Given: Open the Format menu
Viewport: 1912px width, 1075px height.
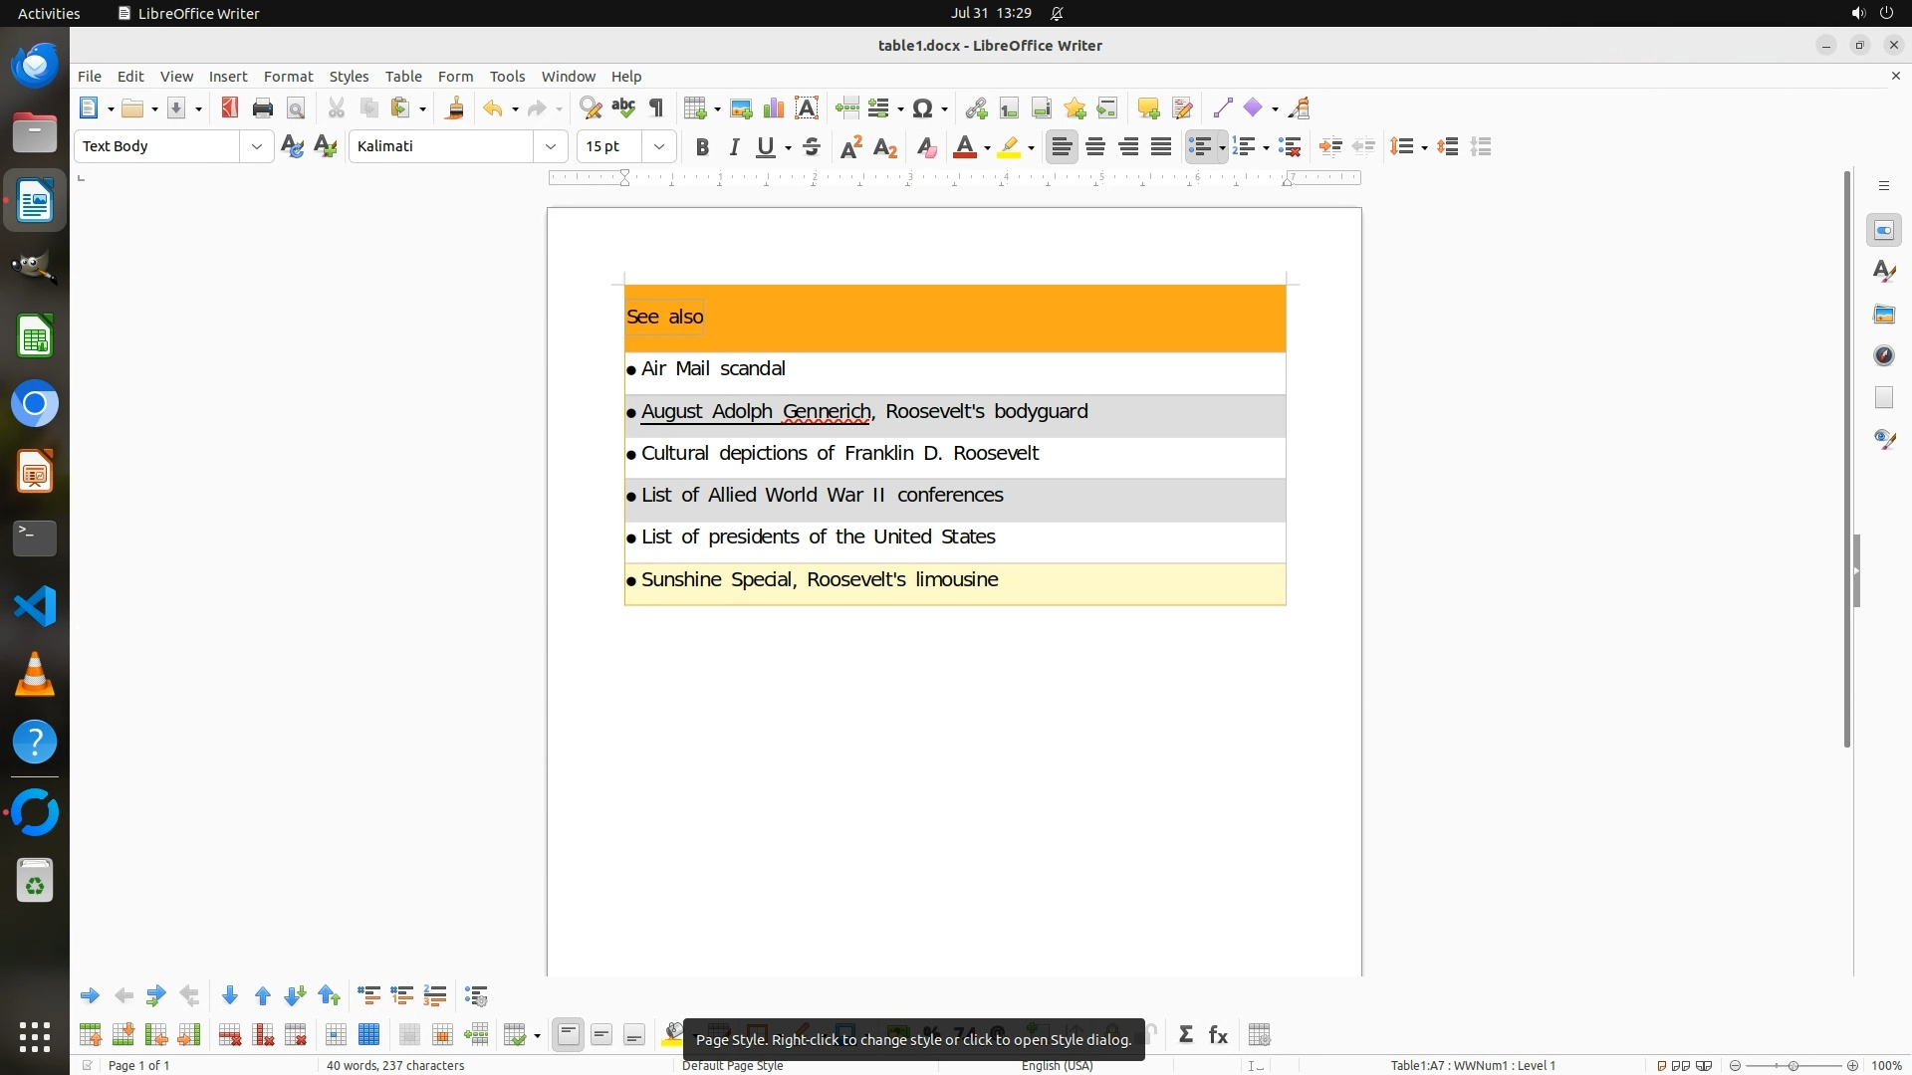Looking at the screenshot, I should (288, 77).
